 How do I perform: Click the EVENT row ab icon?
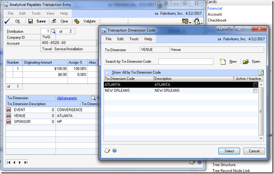(9, 110)
